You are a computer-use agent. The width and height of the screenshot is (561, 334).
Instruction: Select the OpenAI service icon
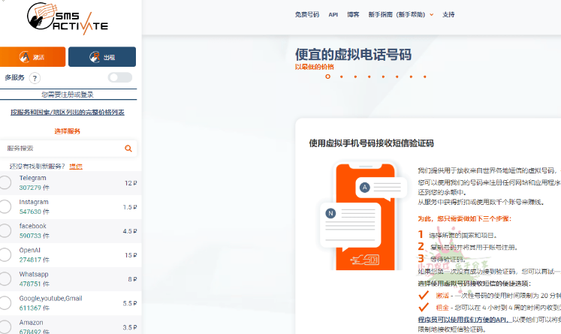[5, 254]
